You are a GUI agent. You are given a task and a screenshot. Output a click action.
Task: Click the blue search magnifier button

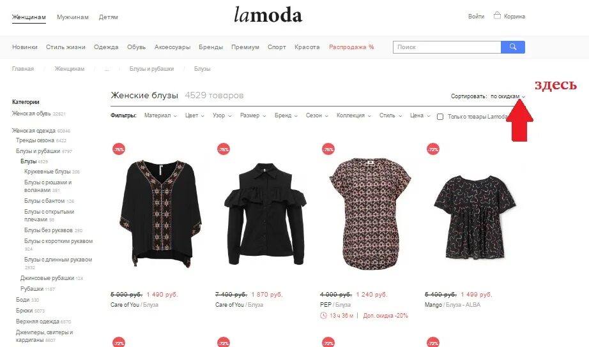513,47
